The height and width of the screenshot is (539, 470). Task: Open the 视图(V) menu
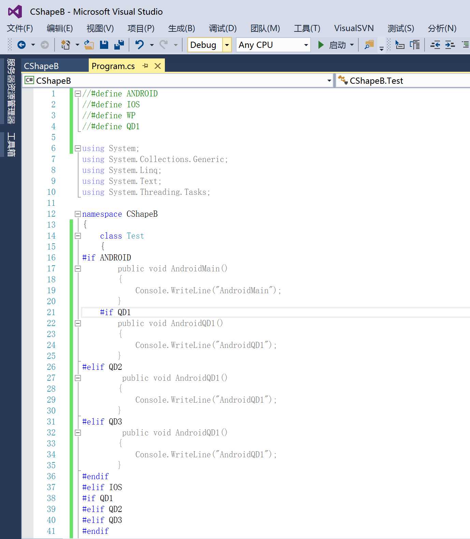coord(100,28)
